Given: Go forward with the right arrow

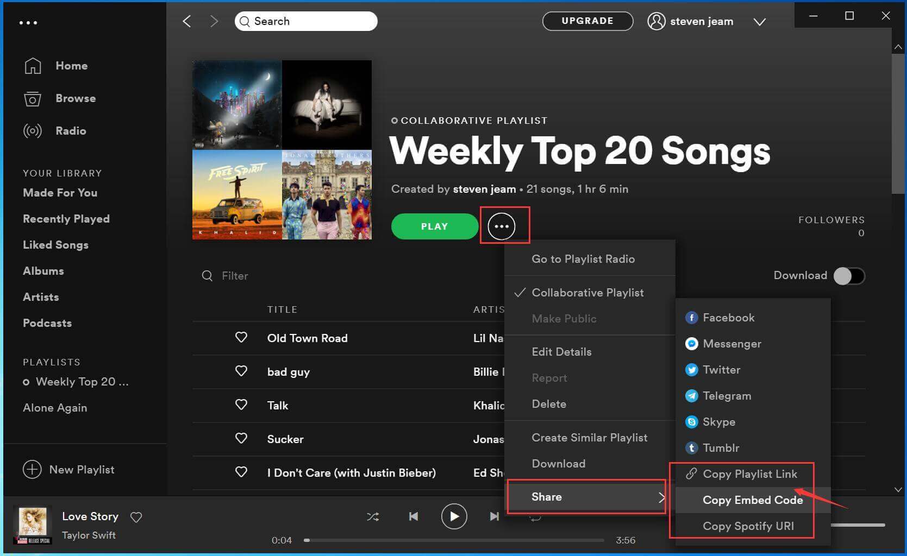Looking at the screenshot, I should coord(214,21).
